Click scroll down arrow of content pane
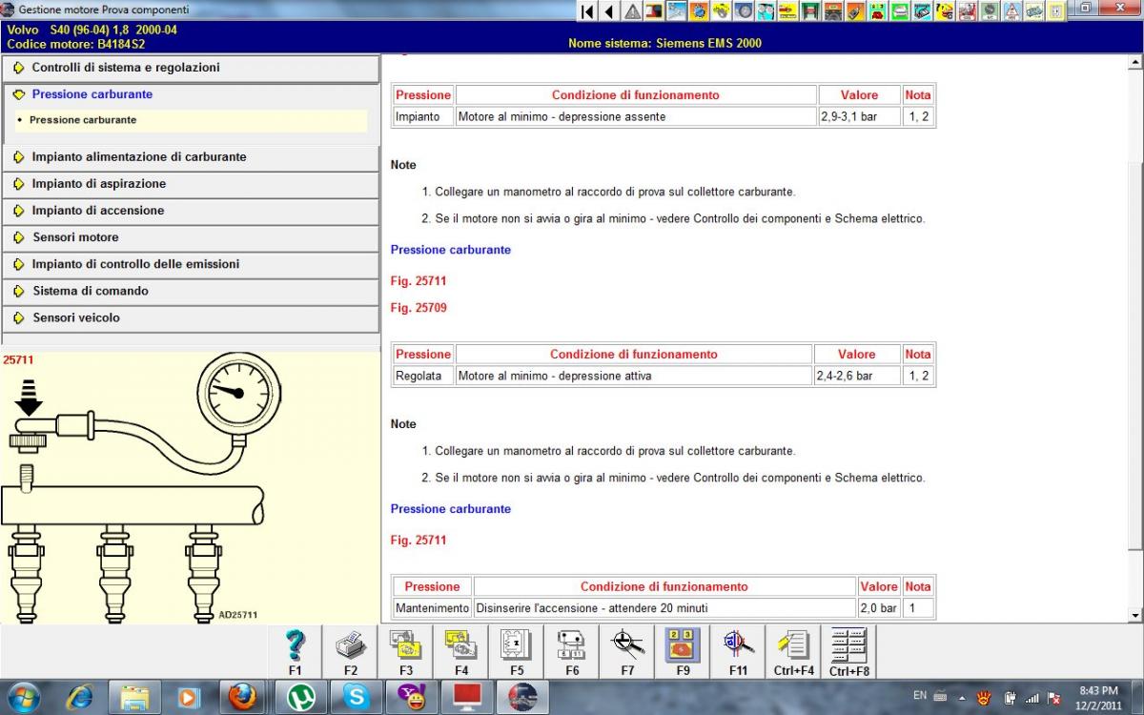Image resolution: width=1144 pixels, height=715 pixels. (1134, 616)
